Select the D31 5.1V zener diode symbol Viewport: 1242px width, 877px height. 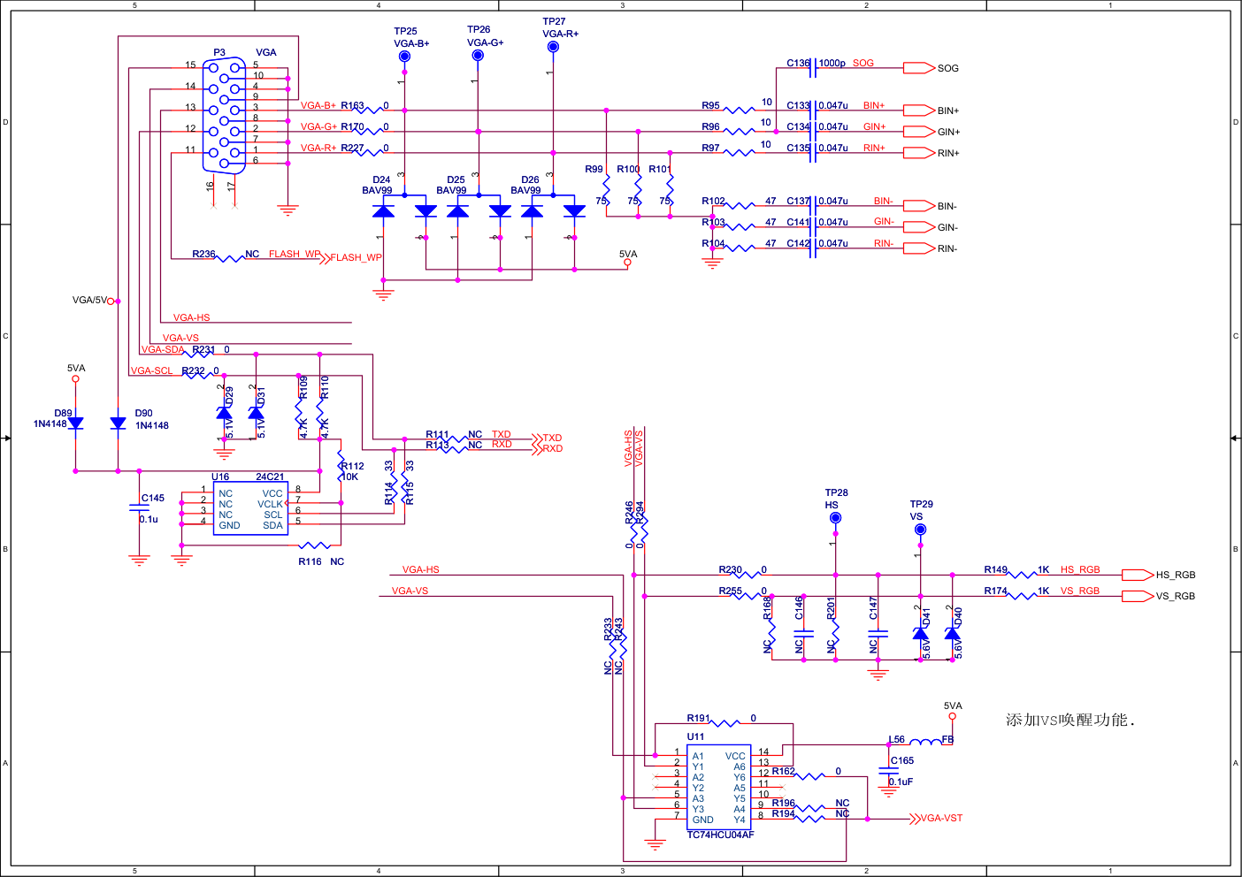click(x=257, y=413)
